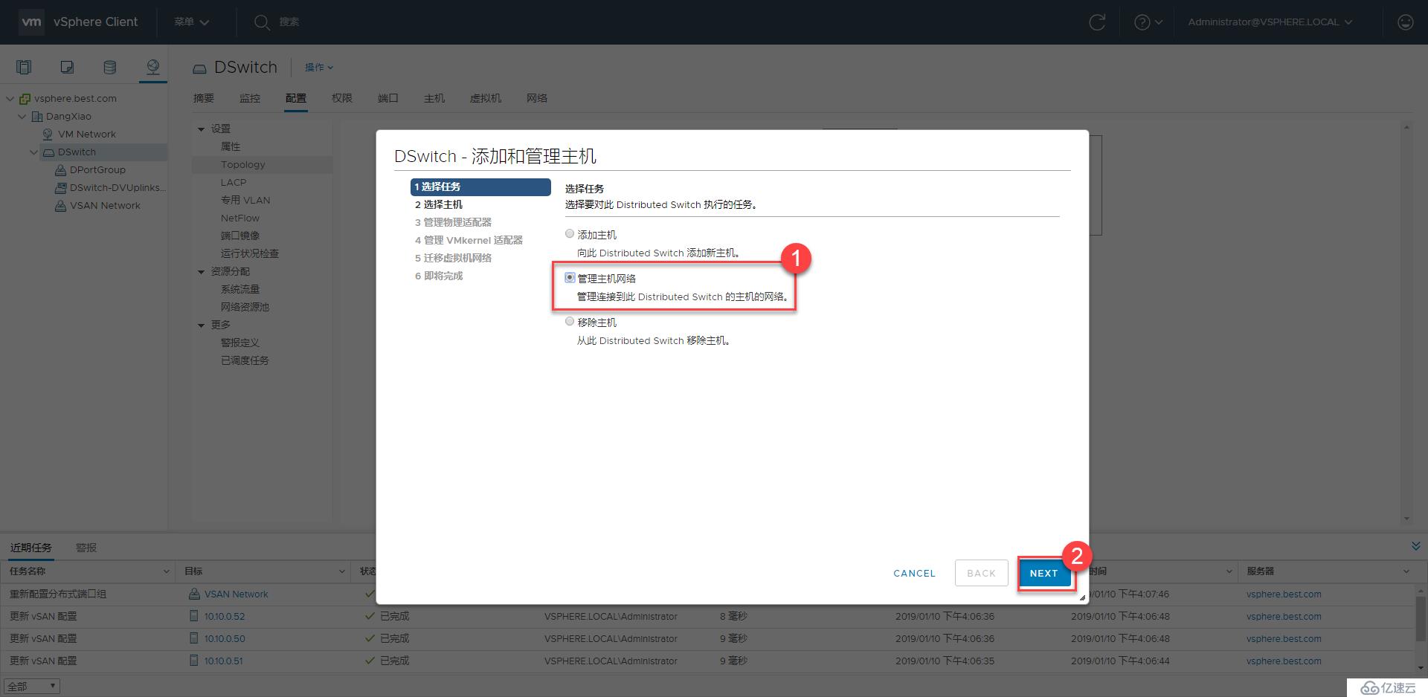This screenshot has width=1428, height=697.
Task: Open the Administrator@VSPHERE.LOCAL user dropdown
Action: (1270, 22)
